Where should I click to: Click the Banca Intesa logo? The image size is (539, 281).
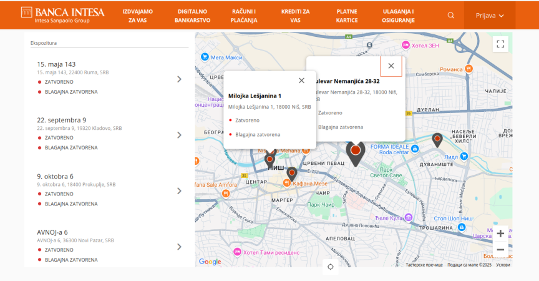[x=62, y=15]
